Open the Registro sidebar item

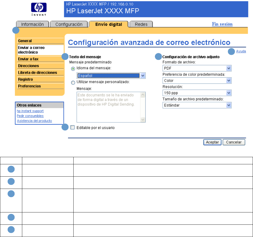tap(40, 79)
